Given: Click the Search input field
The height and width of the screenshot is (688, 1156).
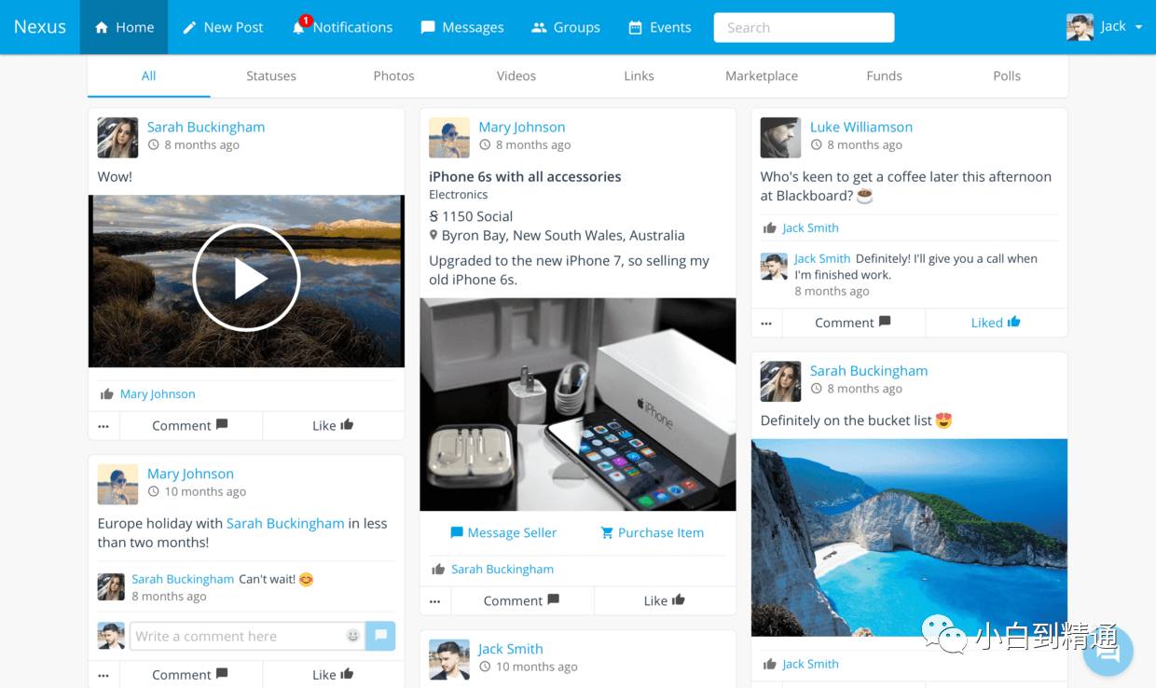Looking at the screenshot, I should (804, 27).
